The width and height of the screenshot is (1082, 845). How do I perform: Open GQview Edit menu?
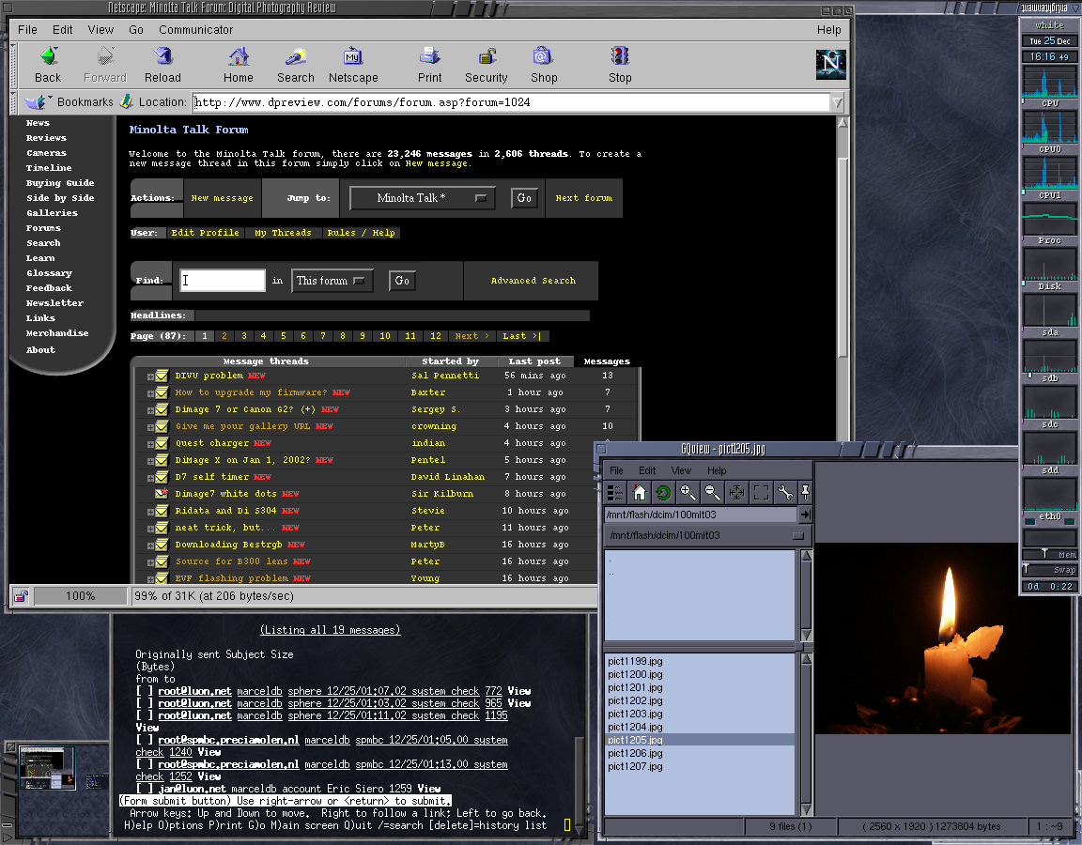[647, 470]
